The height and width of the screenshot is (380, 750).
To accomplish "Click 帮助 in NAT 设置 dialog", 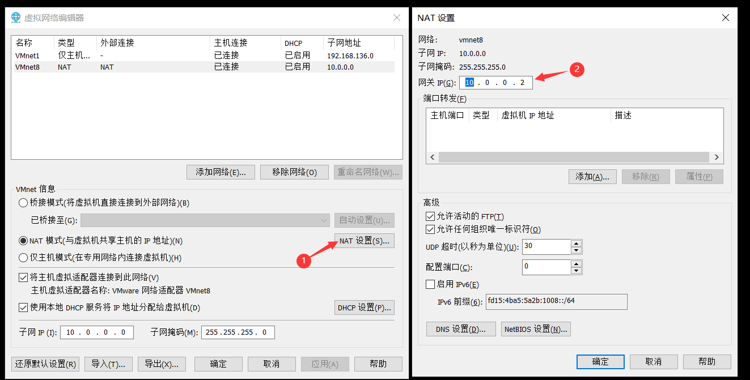I will [x=707, y=362].
